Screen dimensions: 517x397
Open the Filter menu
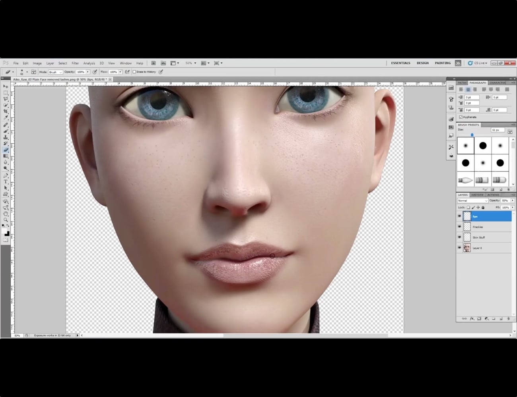(x=75, y=63)
